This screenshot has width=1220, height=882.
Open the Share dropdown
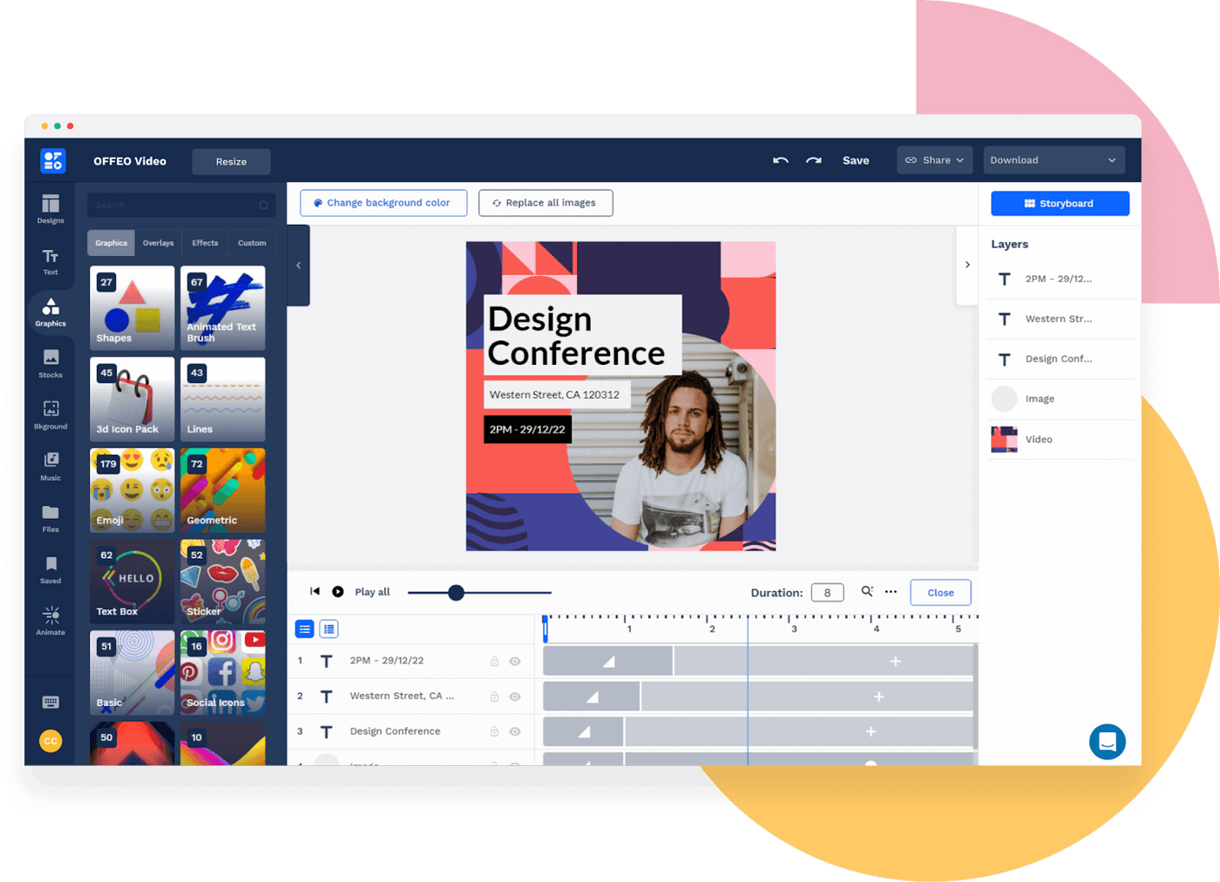935,160
